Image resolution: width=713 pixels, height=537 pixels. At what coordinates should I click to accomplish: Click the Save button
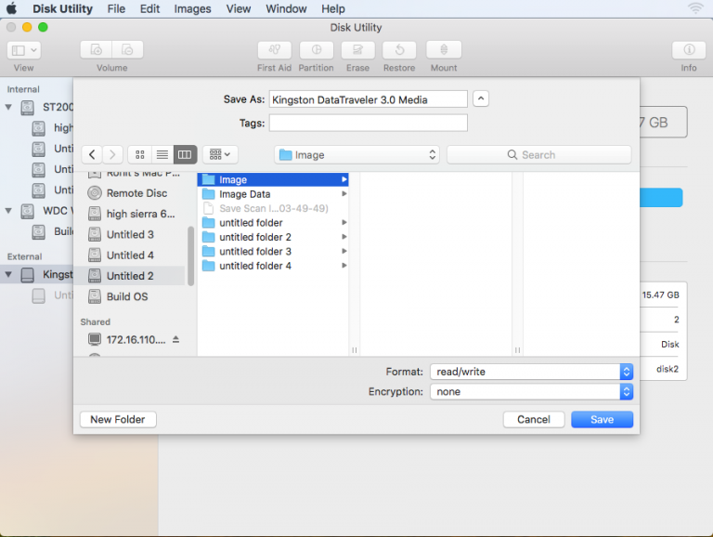click(x=602, y=420)
